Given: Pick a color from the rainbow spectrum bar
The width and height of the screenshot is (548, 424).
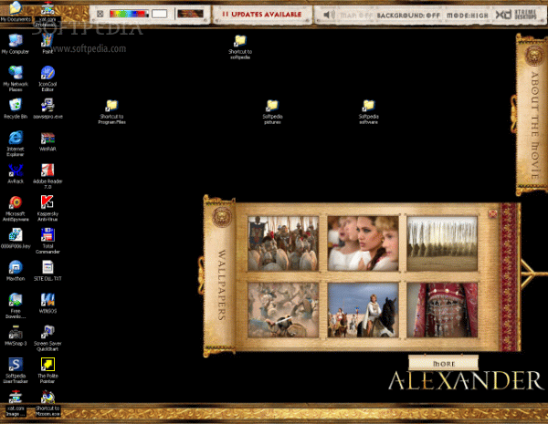Looking at the screenshot, I should click(129, 14).
